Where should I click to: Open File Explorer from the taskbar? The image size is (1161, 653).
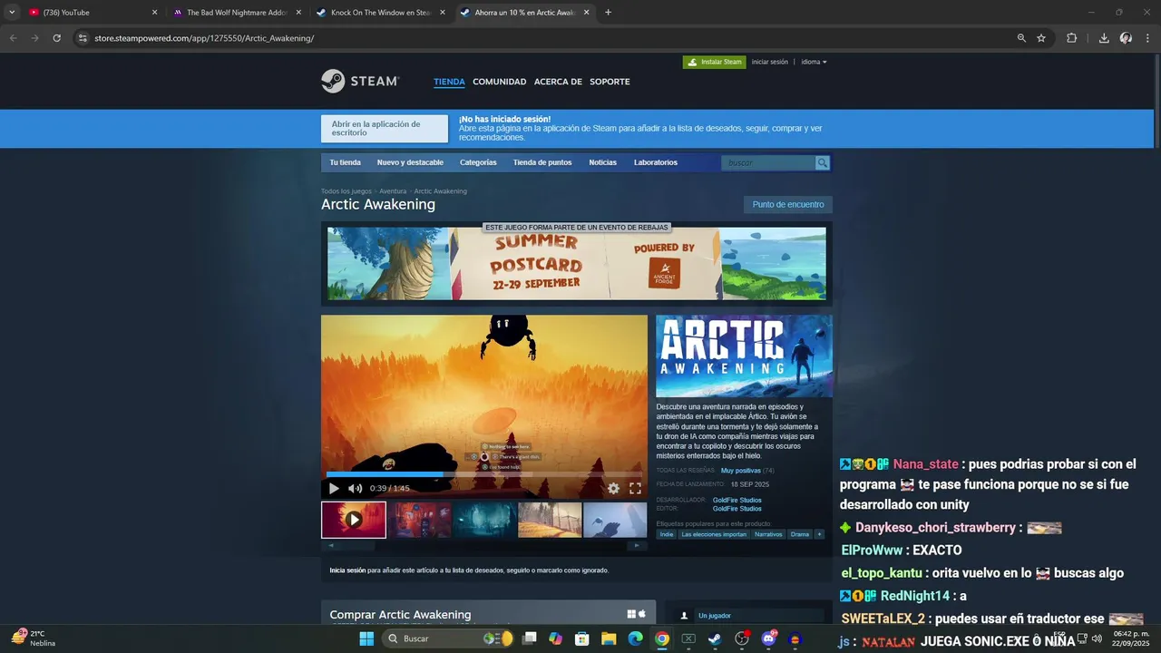tap(609, 638)
